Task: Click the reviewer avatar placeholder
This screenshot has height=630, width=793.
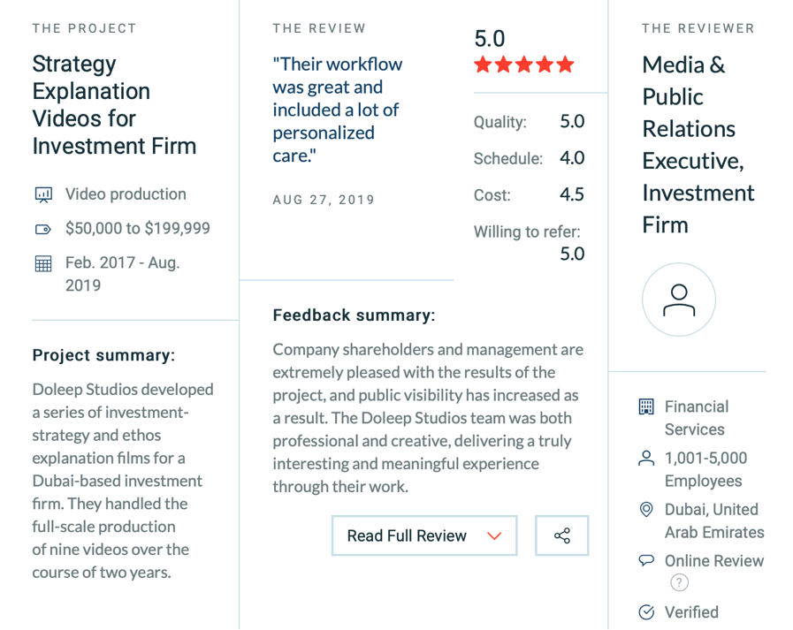Action: [679, 300]
